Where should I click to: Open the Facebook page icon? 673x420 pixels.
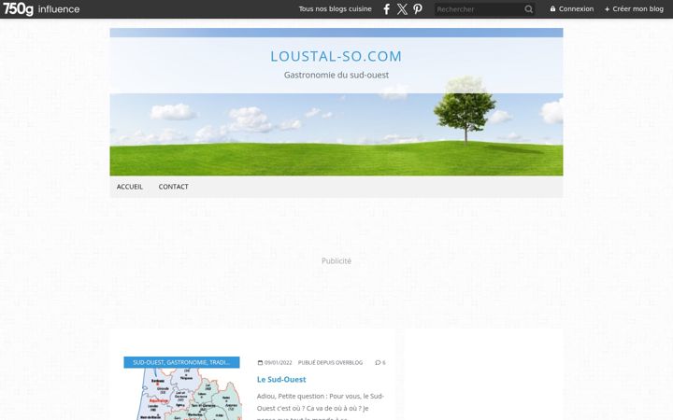point(386,9)
